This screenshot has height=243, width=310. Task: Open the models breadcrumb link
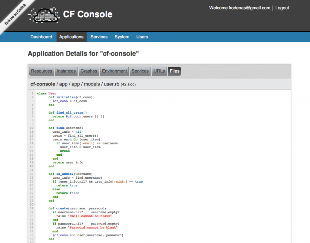[92, 84]
